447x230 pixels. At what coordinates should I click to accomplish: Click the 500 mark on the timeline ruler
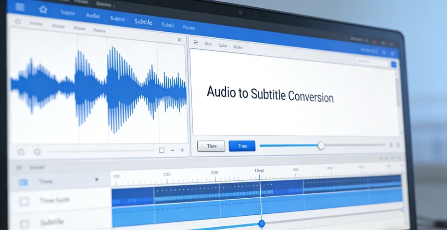click(x=215, y=172)
